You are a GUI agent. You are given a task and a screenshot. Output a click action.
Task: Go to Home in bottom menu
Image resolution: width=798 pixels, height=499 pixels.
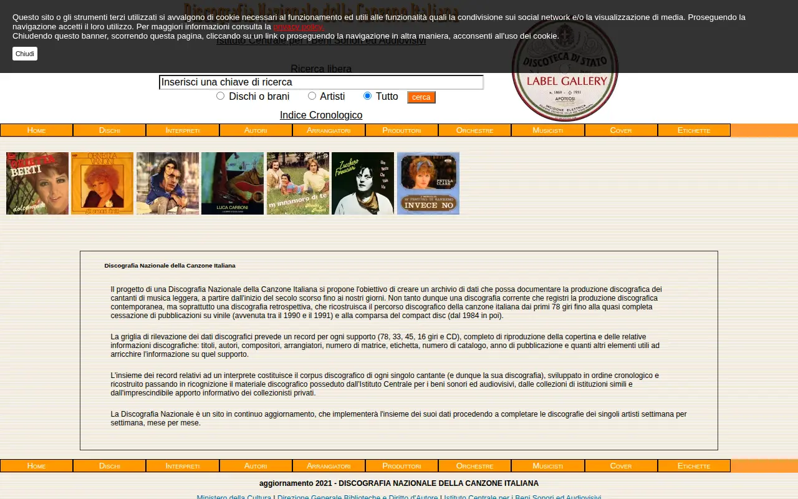pyautogui.click(x=36, y=466)
